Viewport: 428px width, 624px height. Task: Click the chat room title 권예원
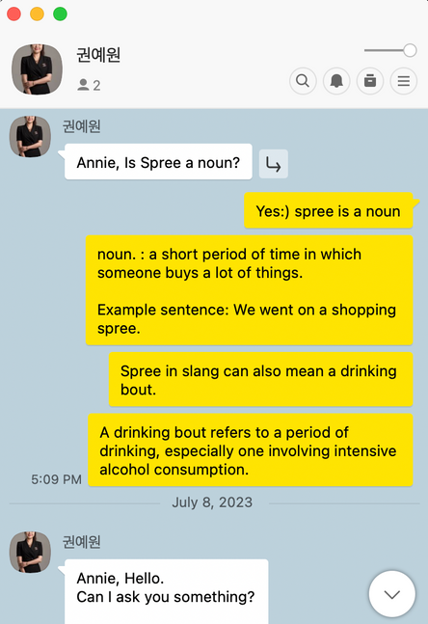pyautogui.click(x=98, y=55)
